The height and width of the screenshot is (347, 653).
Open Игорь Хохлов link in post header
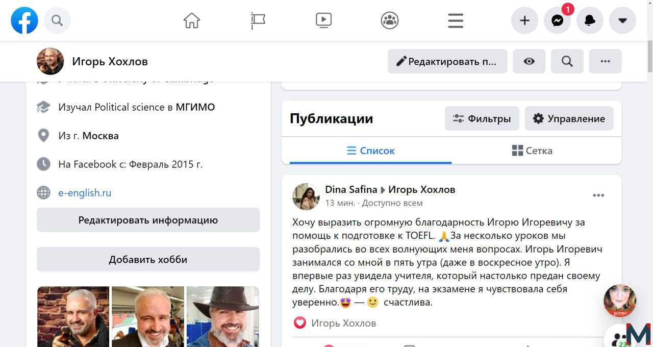coord(422,190)
